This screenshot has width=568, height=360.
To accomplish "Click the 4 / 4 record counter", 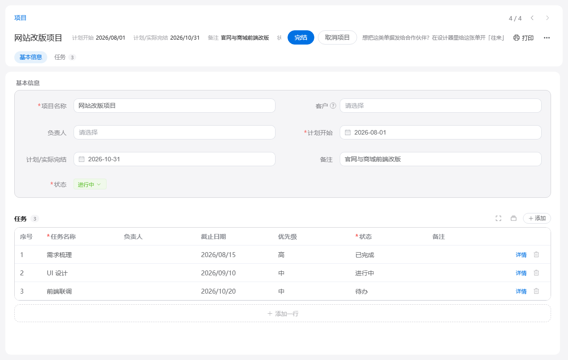I will point(515,18).
